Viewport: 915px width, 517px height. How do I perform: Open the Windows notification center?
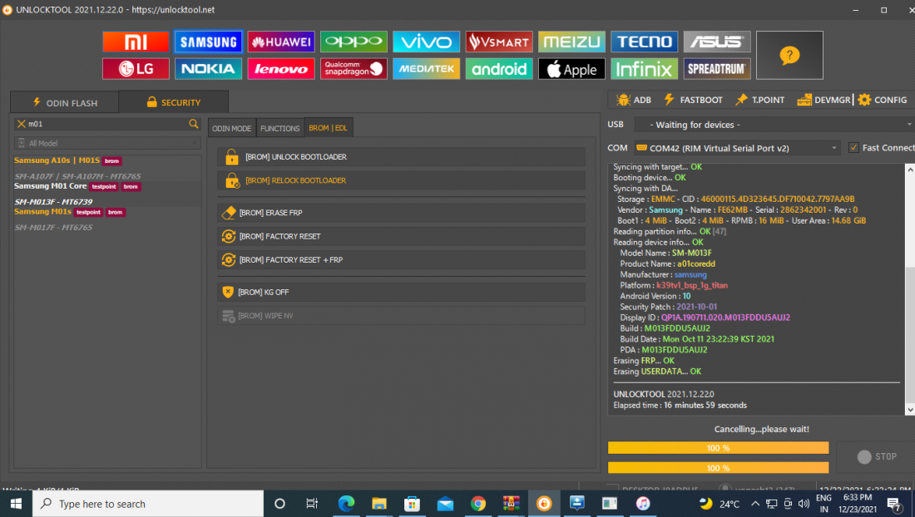(893, 504)
